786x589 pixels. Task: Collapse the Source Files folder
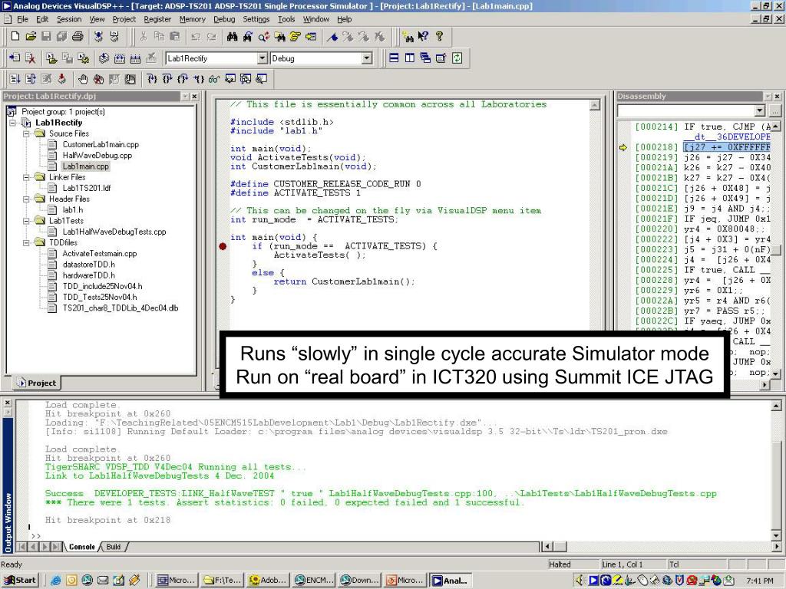pos(27,133)
